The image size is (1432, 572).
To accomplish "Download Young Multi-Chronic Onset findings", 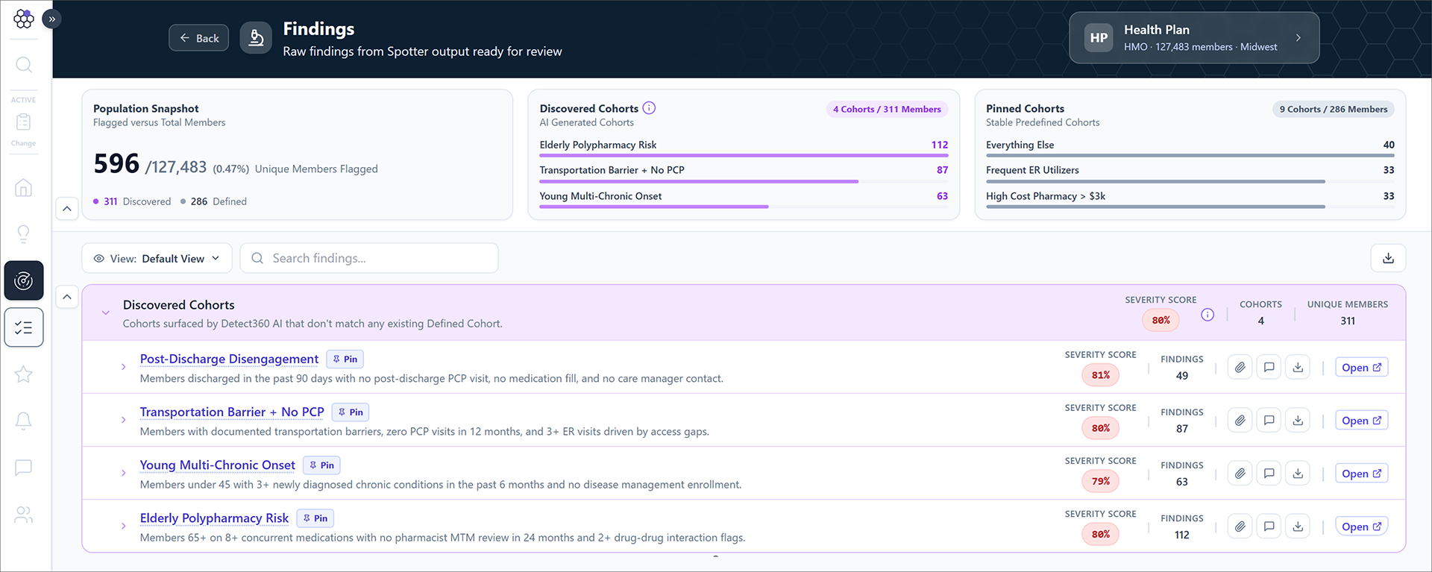I will click(x=1298, y=474).
